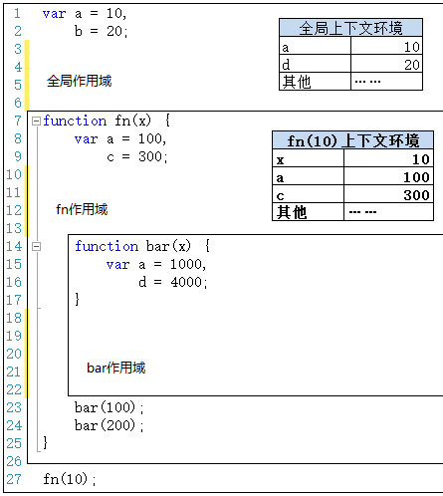The image size is (443, 496).
Task: Select line number 1 in gutter
Action: pos(17,14)
